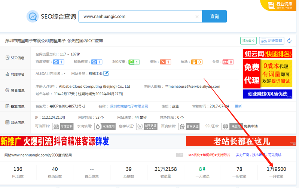Open 深圳市南皇电子有限公司 company link
Viewport: 299px width, 188px height.
point(129,106)
